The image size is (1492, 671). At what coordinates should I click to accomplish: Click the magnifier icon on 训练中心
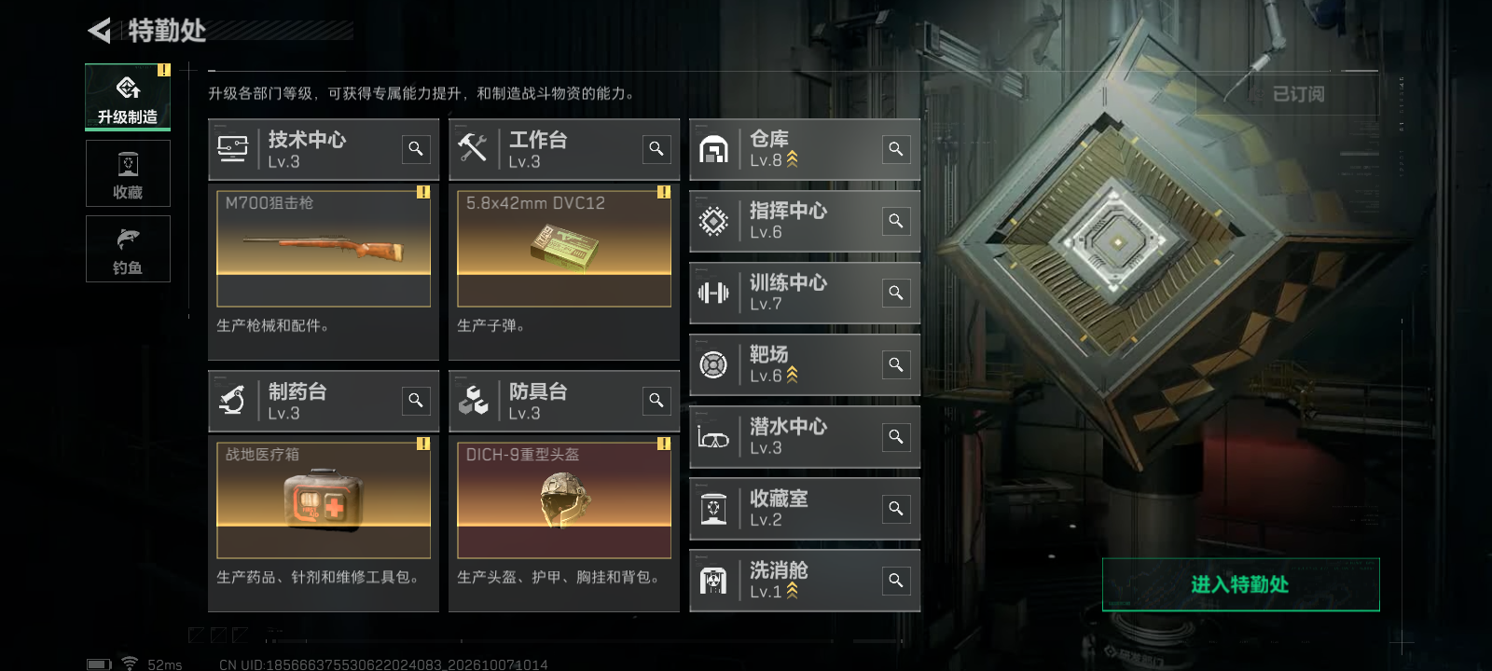[x=896, y=293]
